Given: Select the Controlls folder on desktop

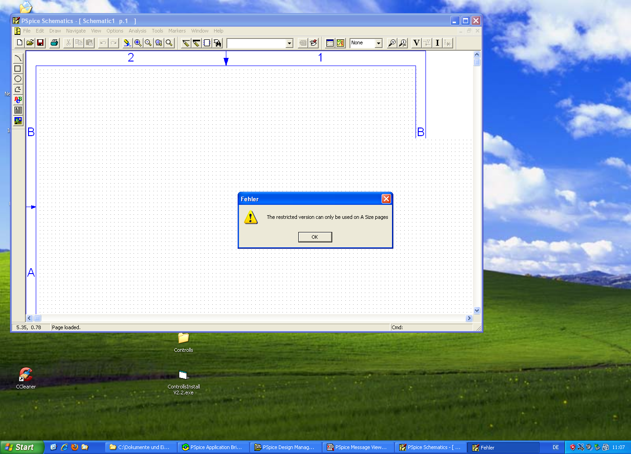Looking at the screenshot, I should (x=183, y=343).
